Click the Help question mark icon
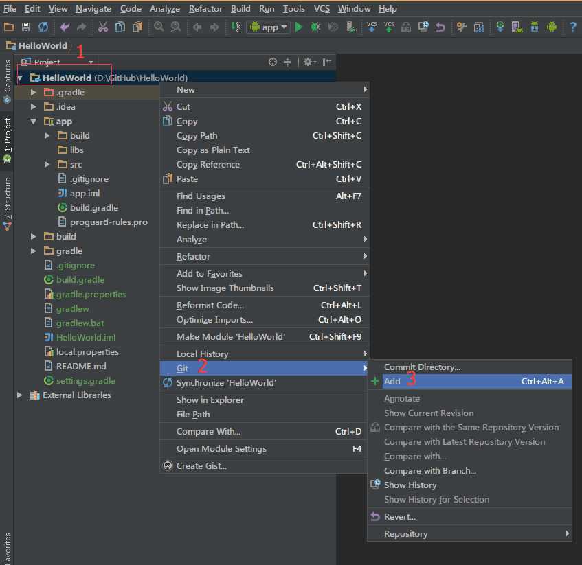 click(572, 27)
